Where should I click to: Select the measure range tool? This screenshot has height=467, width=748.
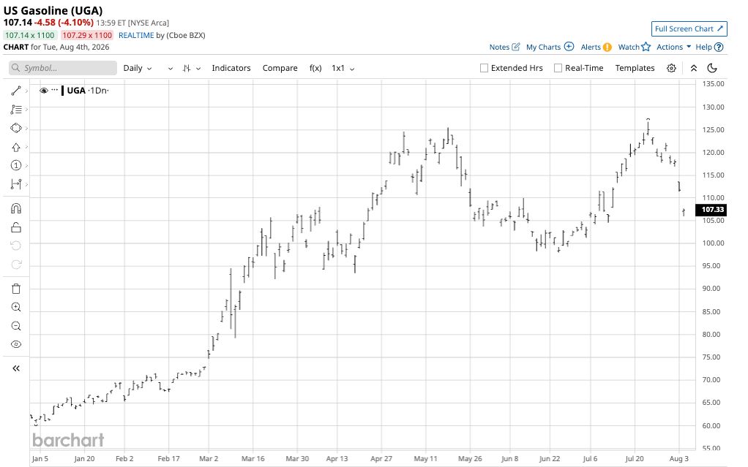pos(16,184)
